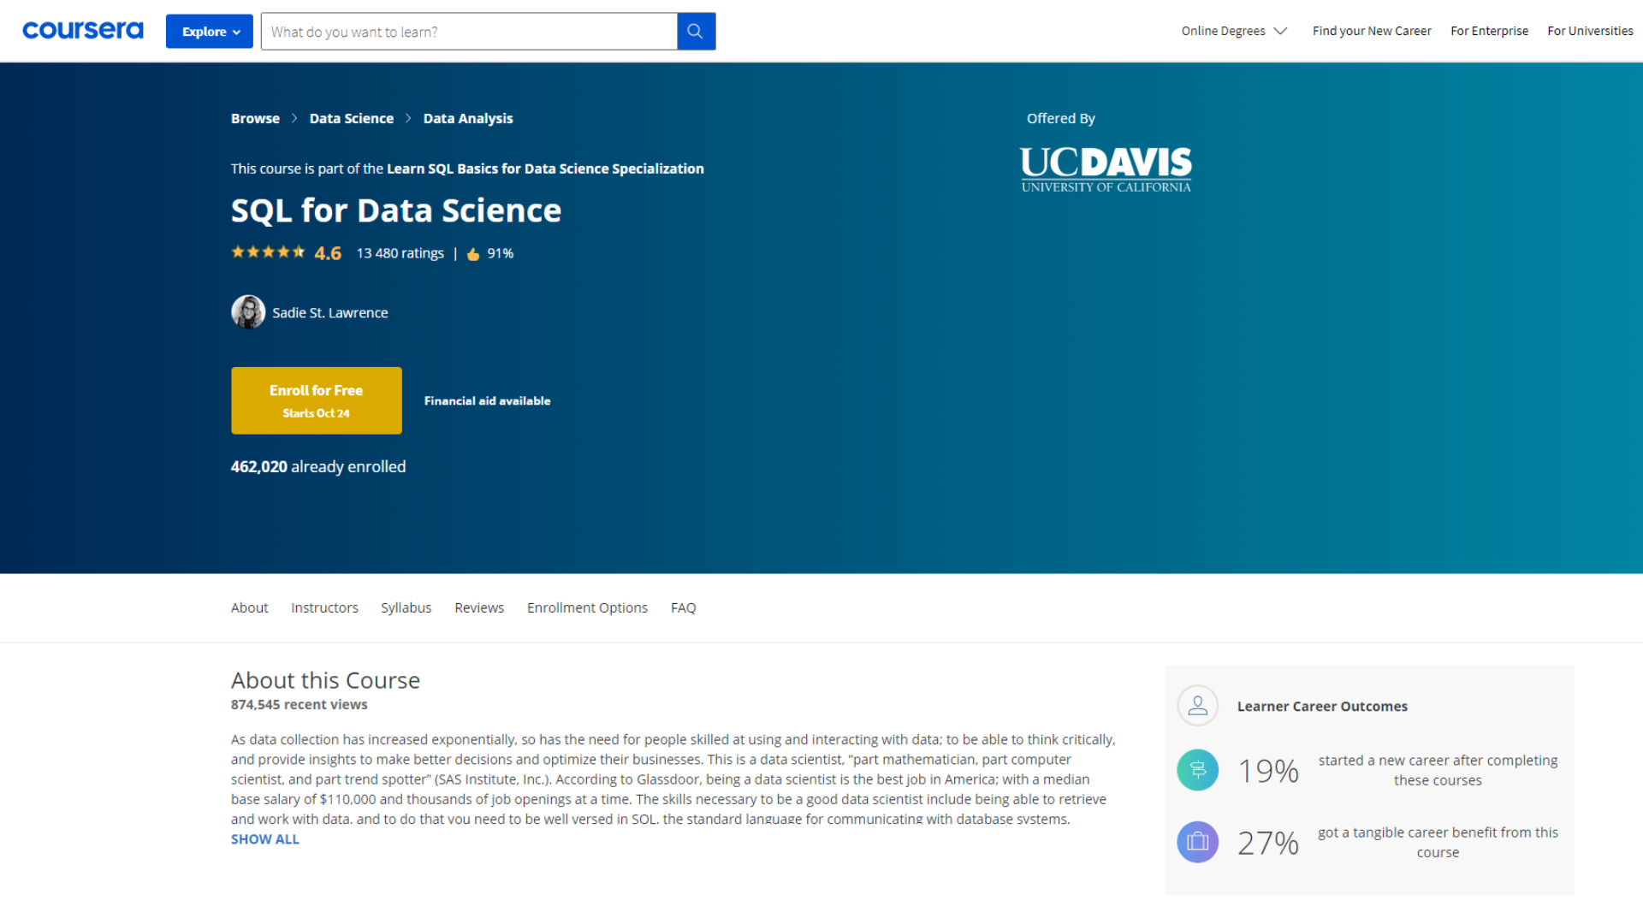
Task: Click the Learner Career Outcomes person icon
Action: (1198, 706)
